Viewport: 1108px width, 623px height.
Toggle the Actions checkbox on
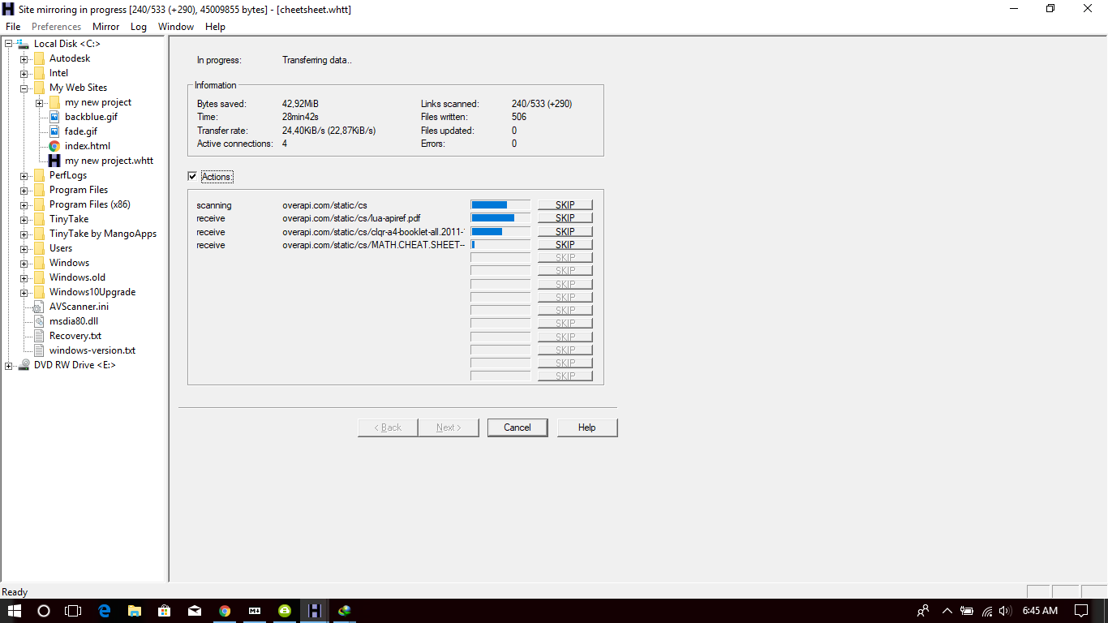tap(192, 176)
